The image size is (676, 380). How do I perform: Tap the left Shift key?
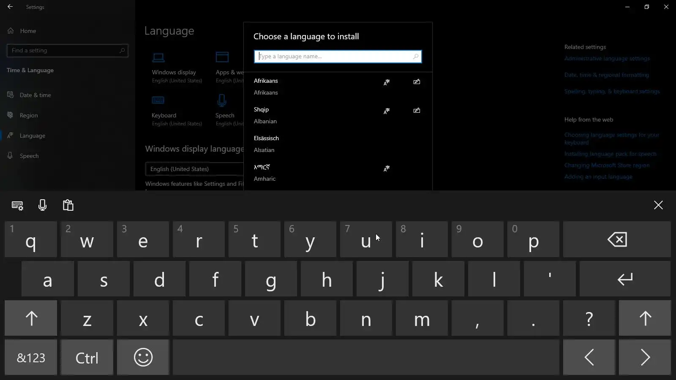(x=31, y=318)
